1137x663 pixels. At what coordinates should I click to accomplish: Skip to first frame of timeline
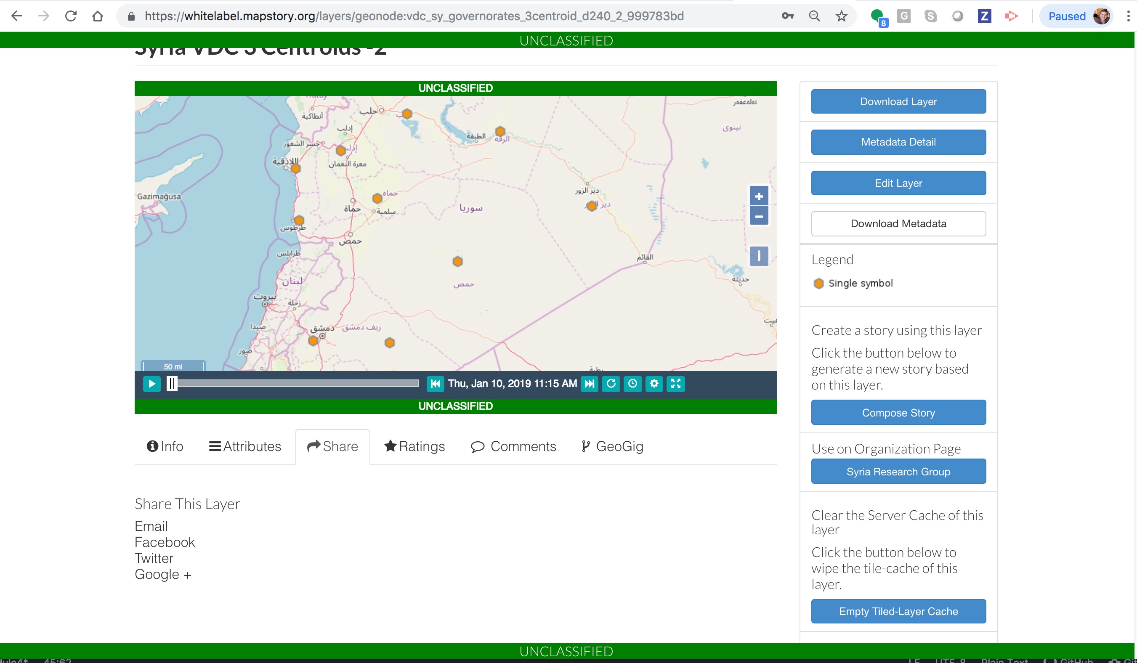pyautogui.click(x=435, y=384)
